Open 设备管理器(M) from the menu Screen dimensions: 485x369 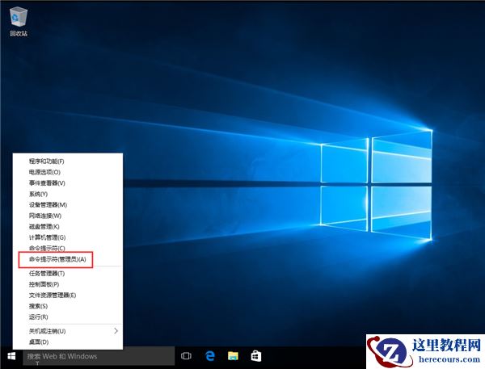click(68, 205)
